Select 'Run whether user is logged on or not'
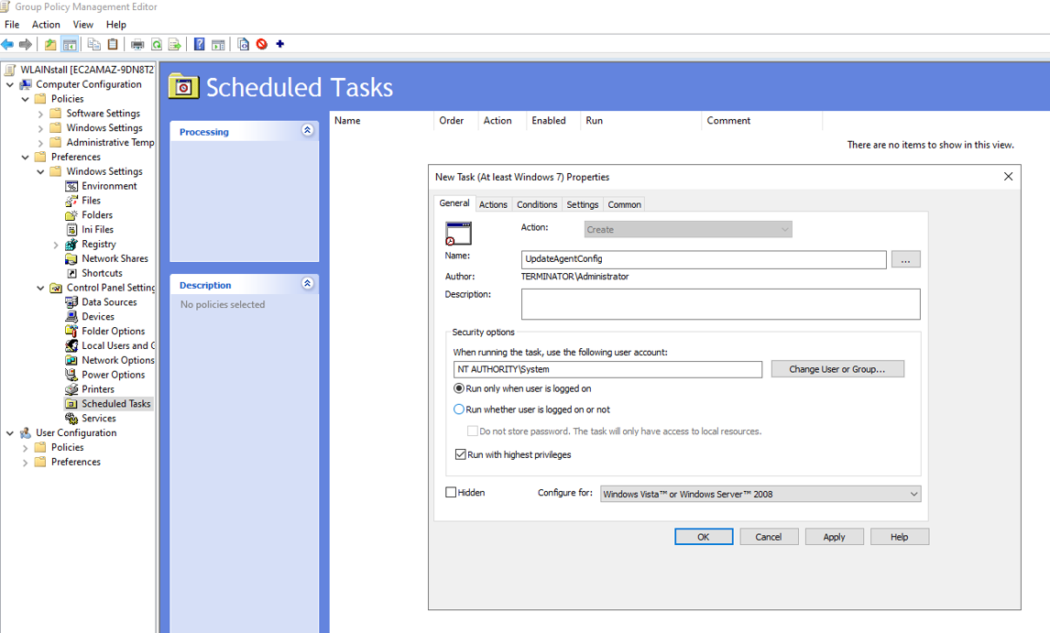This screenshot has width=1050, height=633. coord(460,409)
